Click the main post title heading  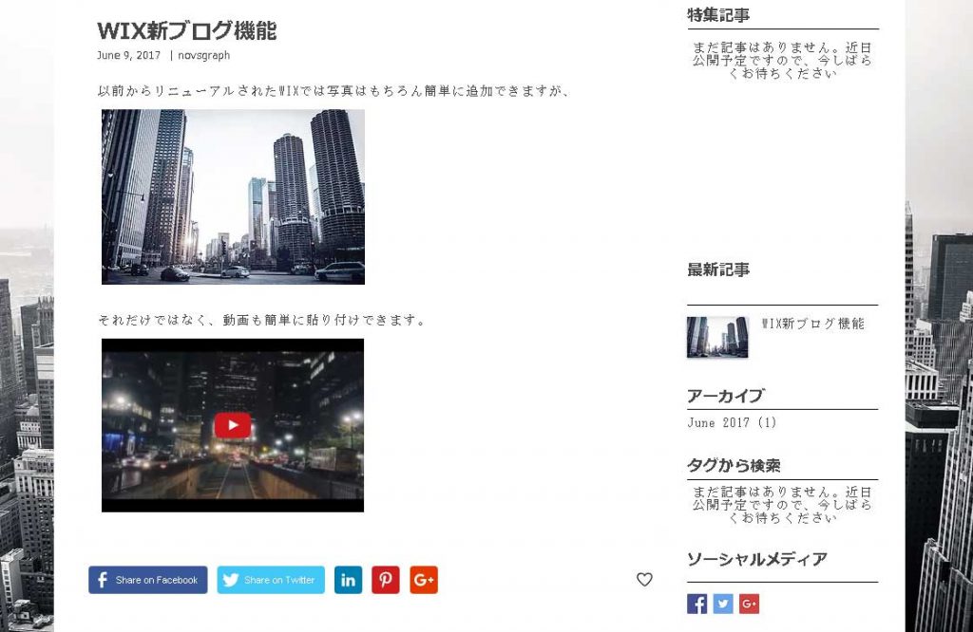(187, 30)
